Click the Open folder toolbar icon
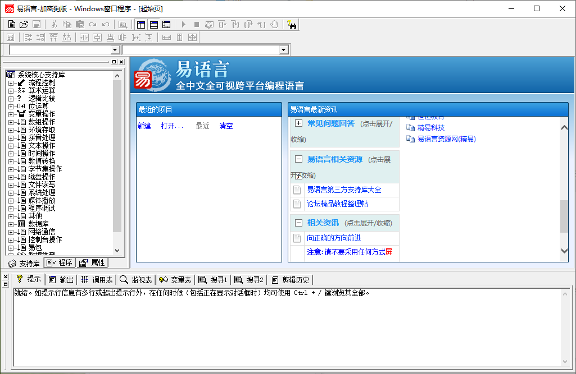Image resolution: width=576 pixels, height=374 pixels. pyautogui.click(x=24, y=25)
